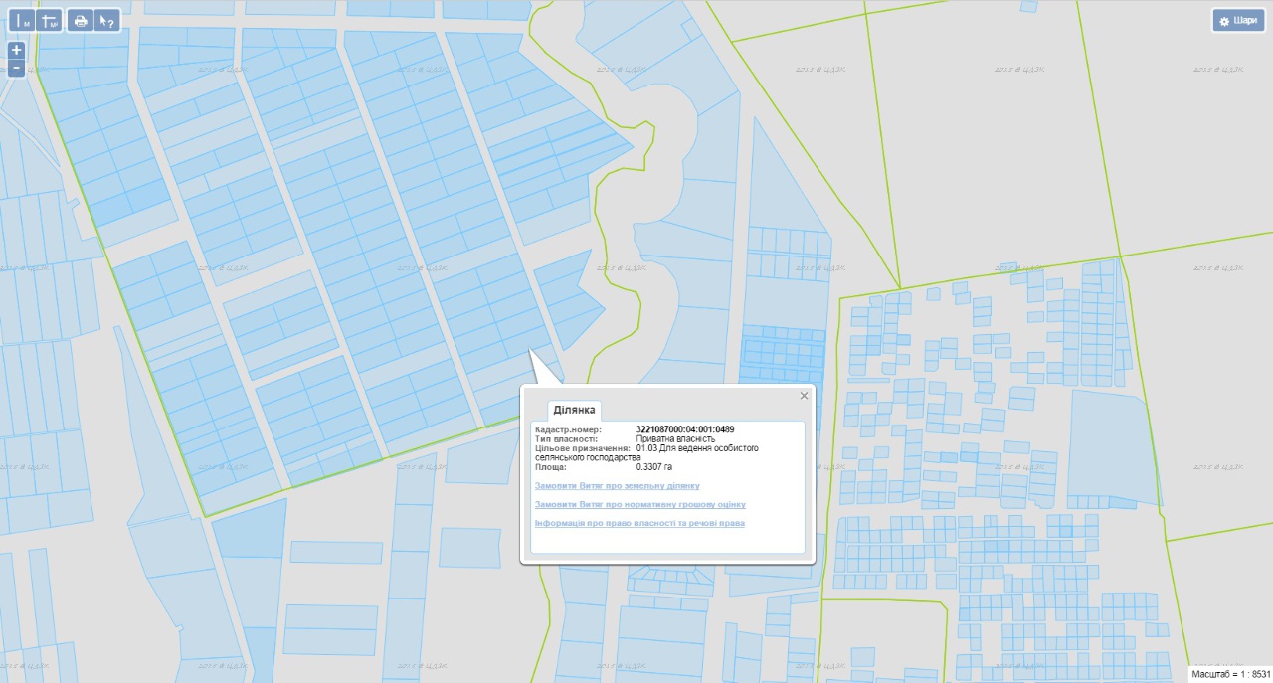Open Замовити Витяг про земельну ділянку link
Image resolution: width=1273 pixels, height=683 pixels.
[617, 486]
